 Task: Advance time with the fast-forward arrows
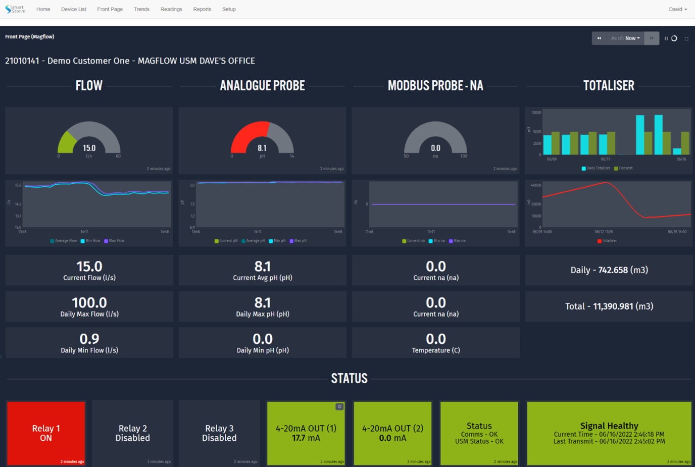click(652, 38)
